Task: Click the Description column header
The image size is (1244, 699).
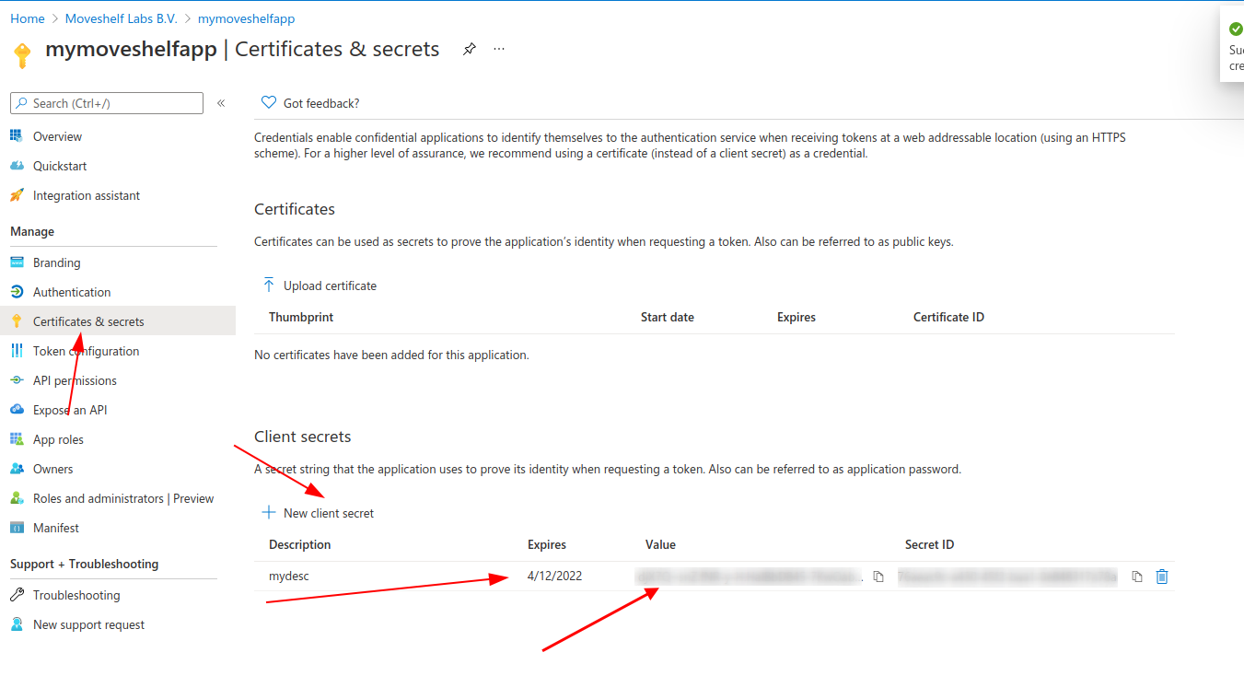Action: (299, 544)
